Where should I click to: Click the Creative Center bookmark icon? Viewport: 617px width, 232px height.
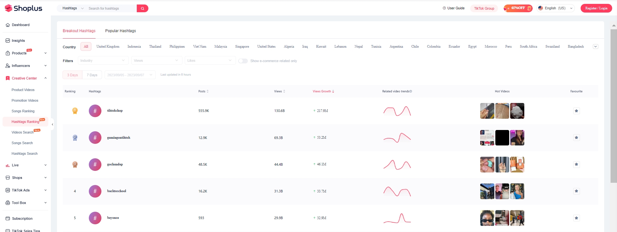[x=8, y=78]
